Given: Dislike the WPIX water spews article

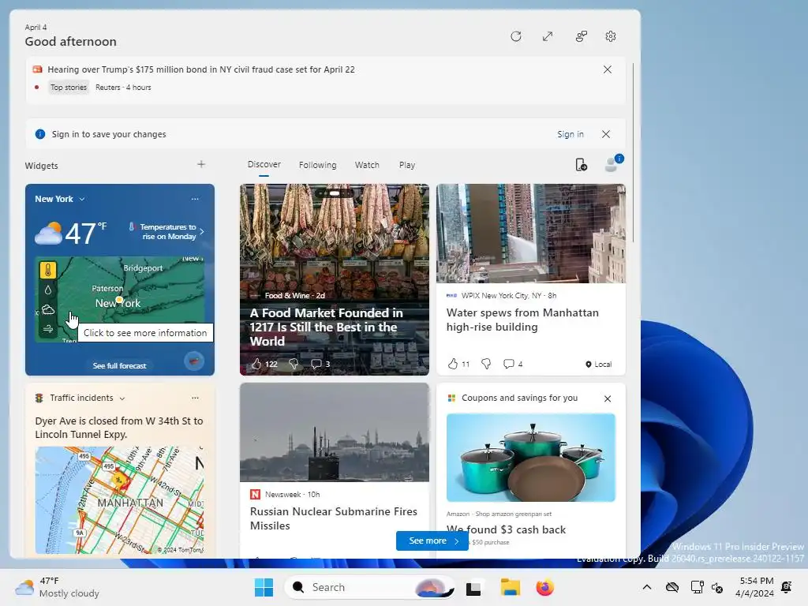Looking at the screenshot, I should pos(486,364).
